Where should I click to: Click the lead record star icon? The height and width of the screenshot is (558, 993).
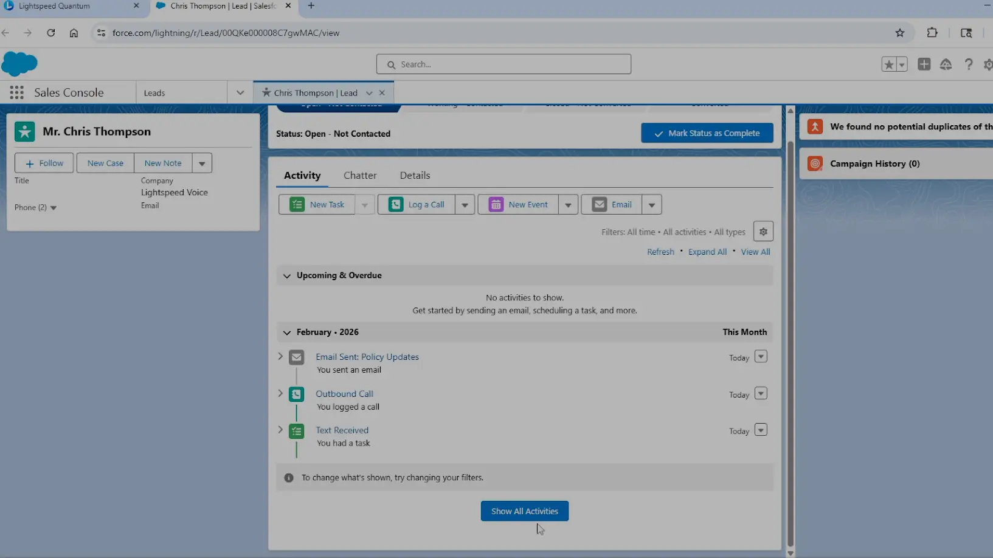[25, 132]
